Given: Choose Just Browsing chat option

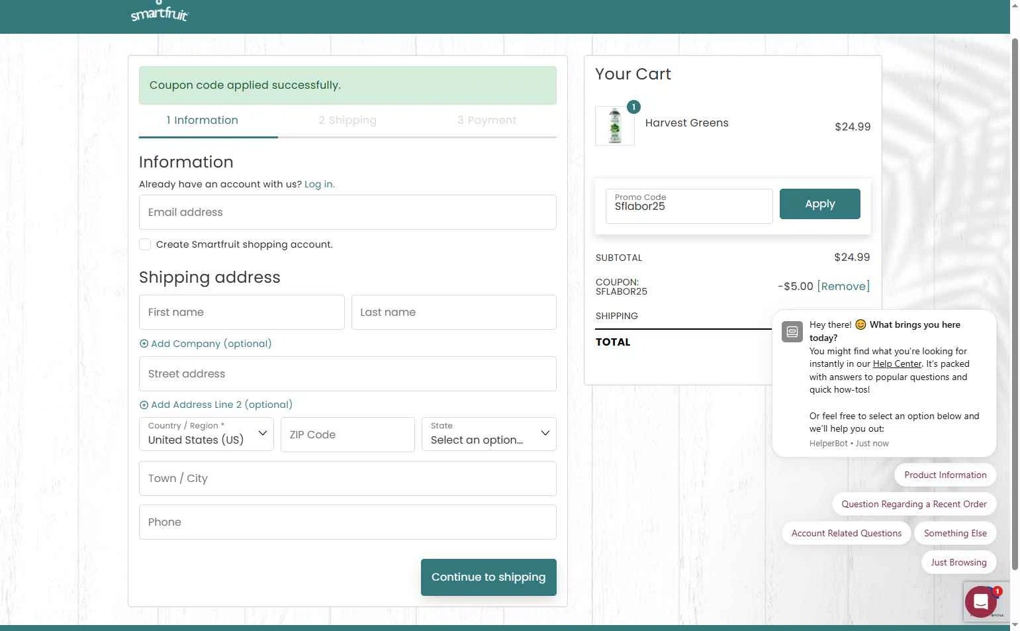Looking at the screenshot, I should [x=958, y=562].
